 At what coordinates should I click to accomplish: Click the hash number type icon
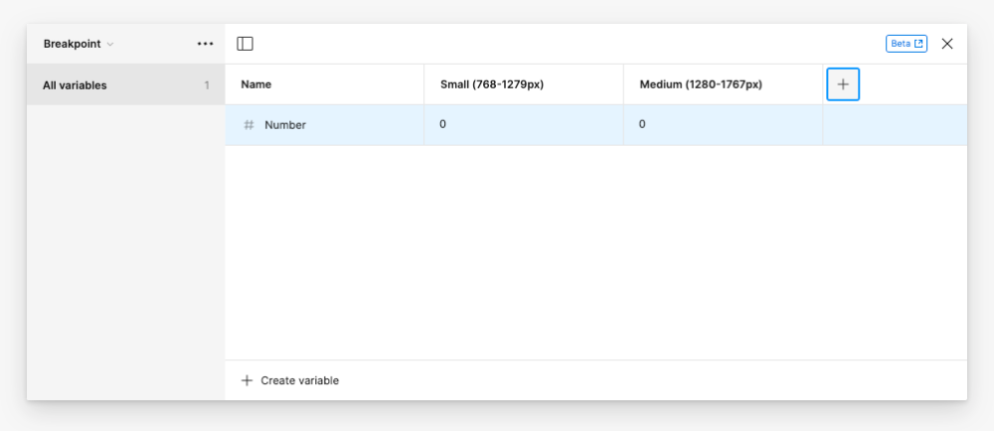pyautogui.click(x=249, y=125)
